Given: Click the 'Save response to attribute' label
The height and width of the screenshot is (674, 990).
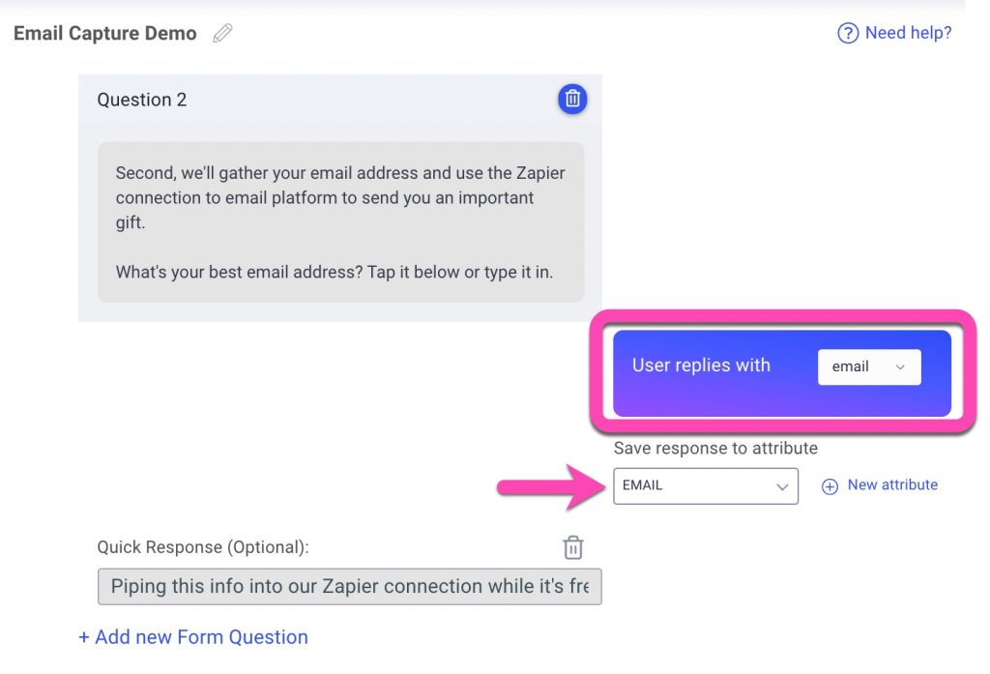Looking at the screenshot, I should 715,448.
